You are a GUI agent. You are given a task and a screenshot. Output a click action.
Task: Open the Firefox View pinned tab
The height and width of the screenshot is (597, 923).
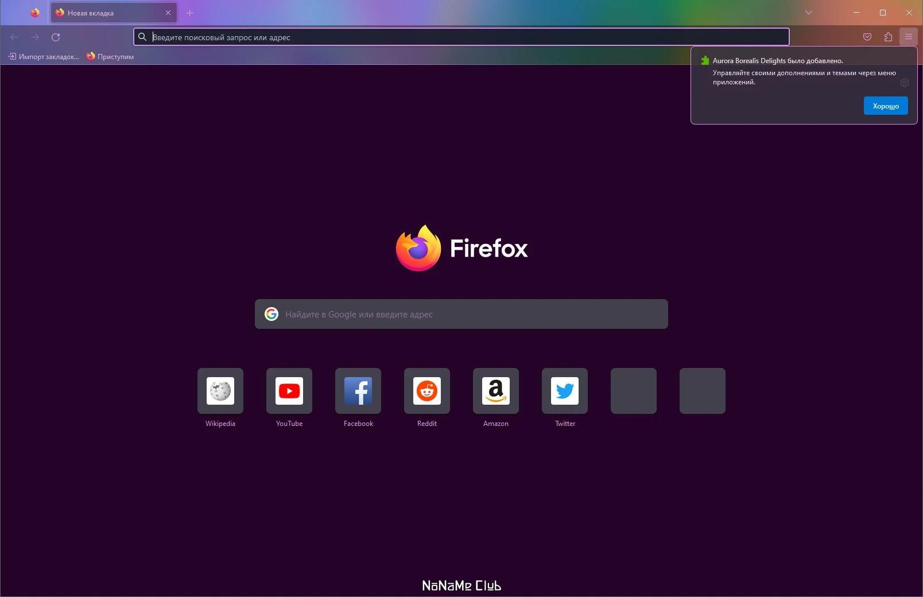point(35,13)
